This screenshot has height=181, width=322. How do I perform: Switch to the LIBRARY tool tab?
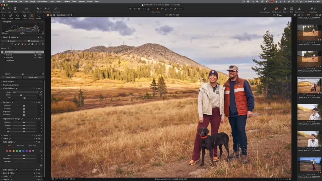[x=3, y=17]
